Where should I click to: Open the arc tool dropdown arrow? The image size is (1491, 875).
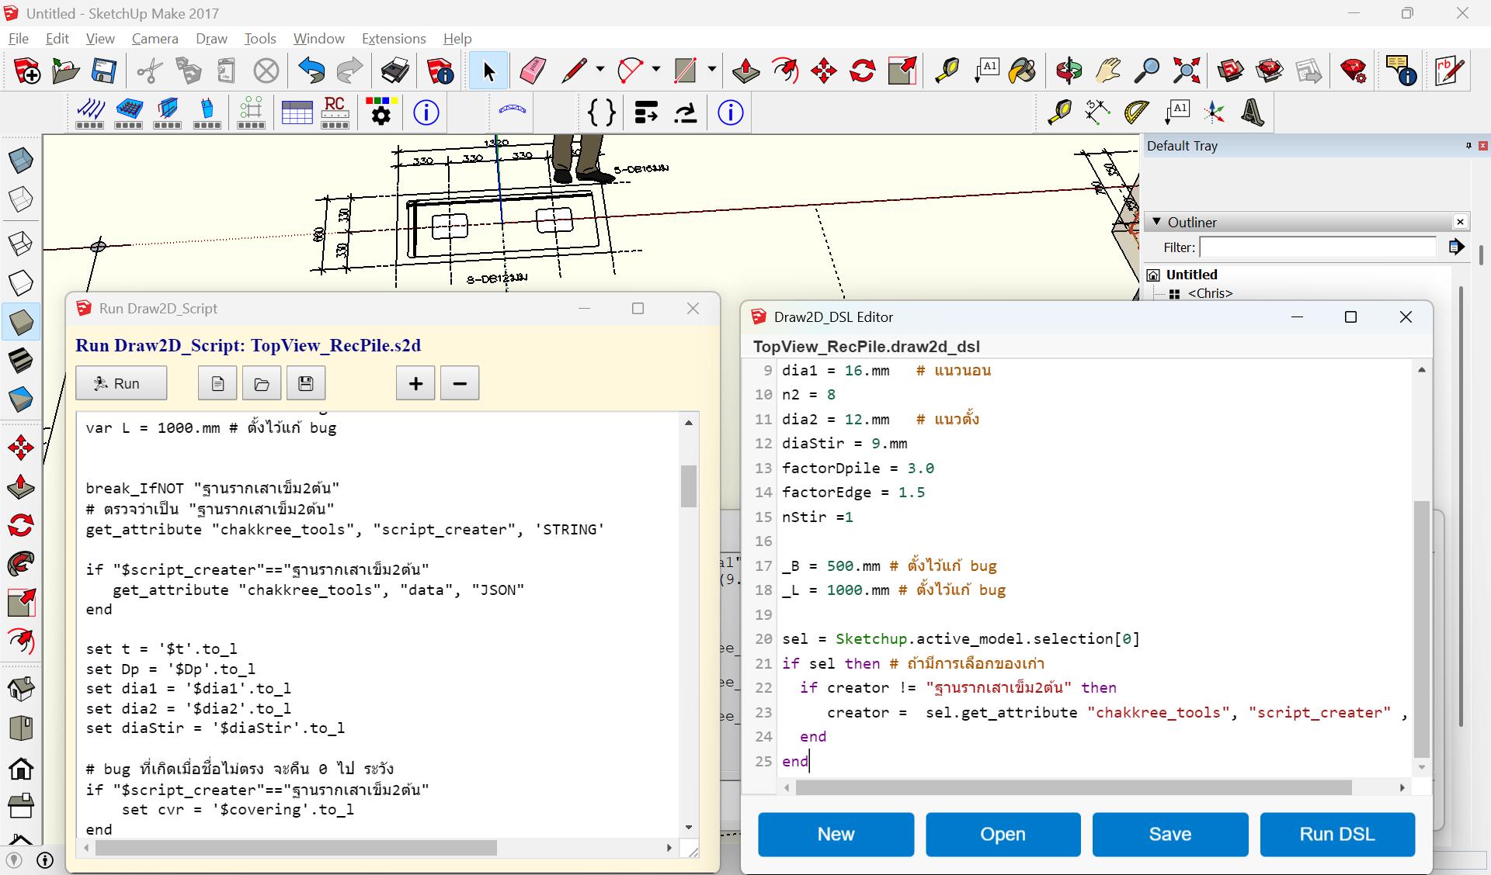point(656,70)
